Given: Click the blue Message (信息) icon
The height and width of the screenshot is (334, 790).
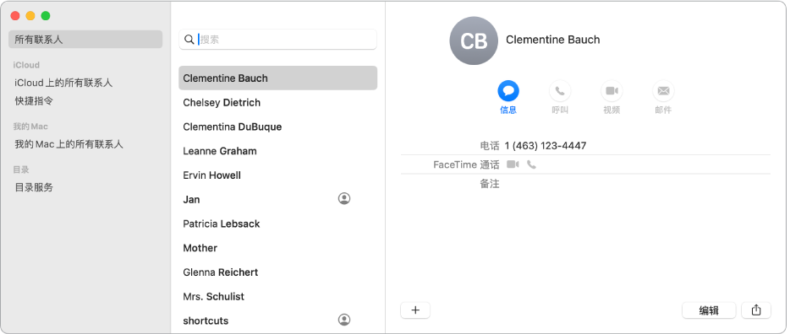Looking at the screenshot, I should [x=508, y=91].
